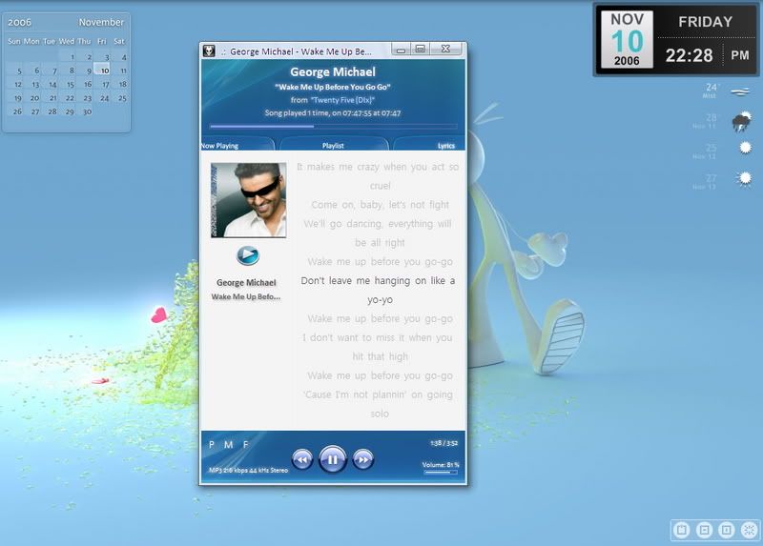Click the 1:38 / 3:52 elapsed time display
Image resolution: width=763 pixels, height=546 pixels.
coord(443,443)
